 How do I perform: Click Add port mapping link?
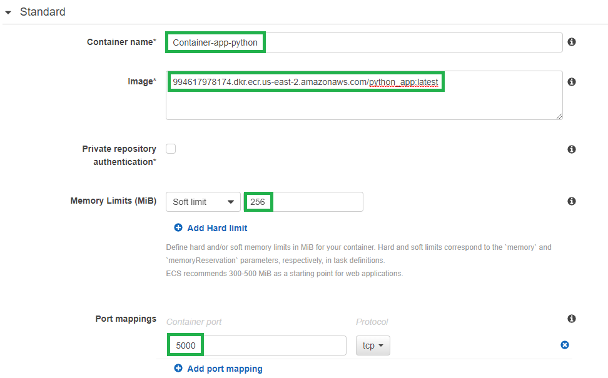[x=225, y=369]
